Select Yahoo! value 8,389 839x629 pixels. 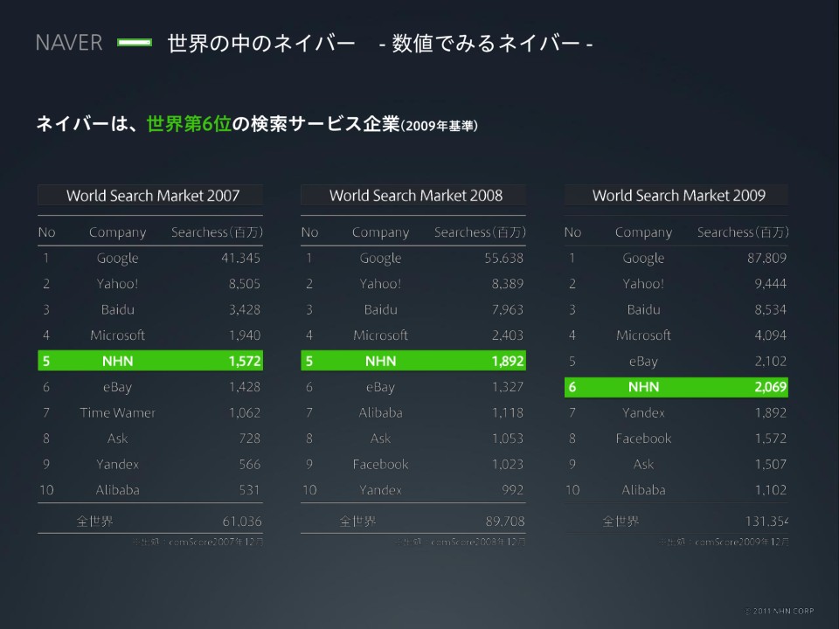(x=508, y=284)
